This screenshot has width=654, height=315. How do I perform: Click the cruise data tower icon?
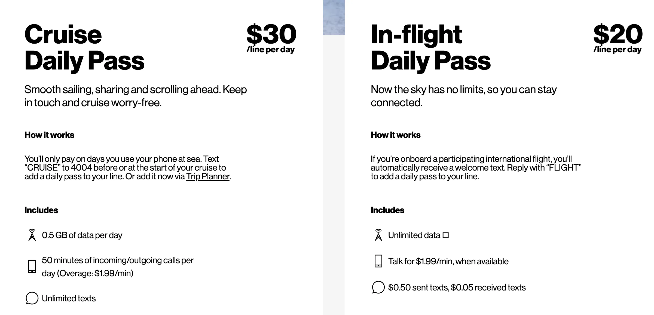[32, 235]
